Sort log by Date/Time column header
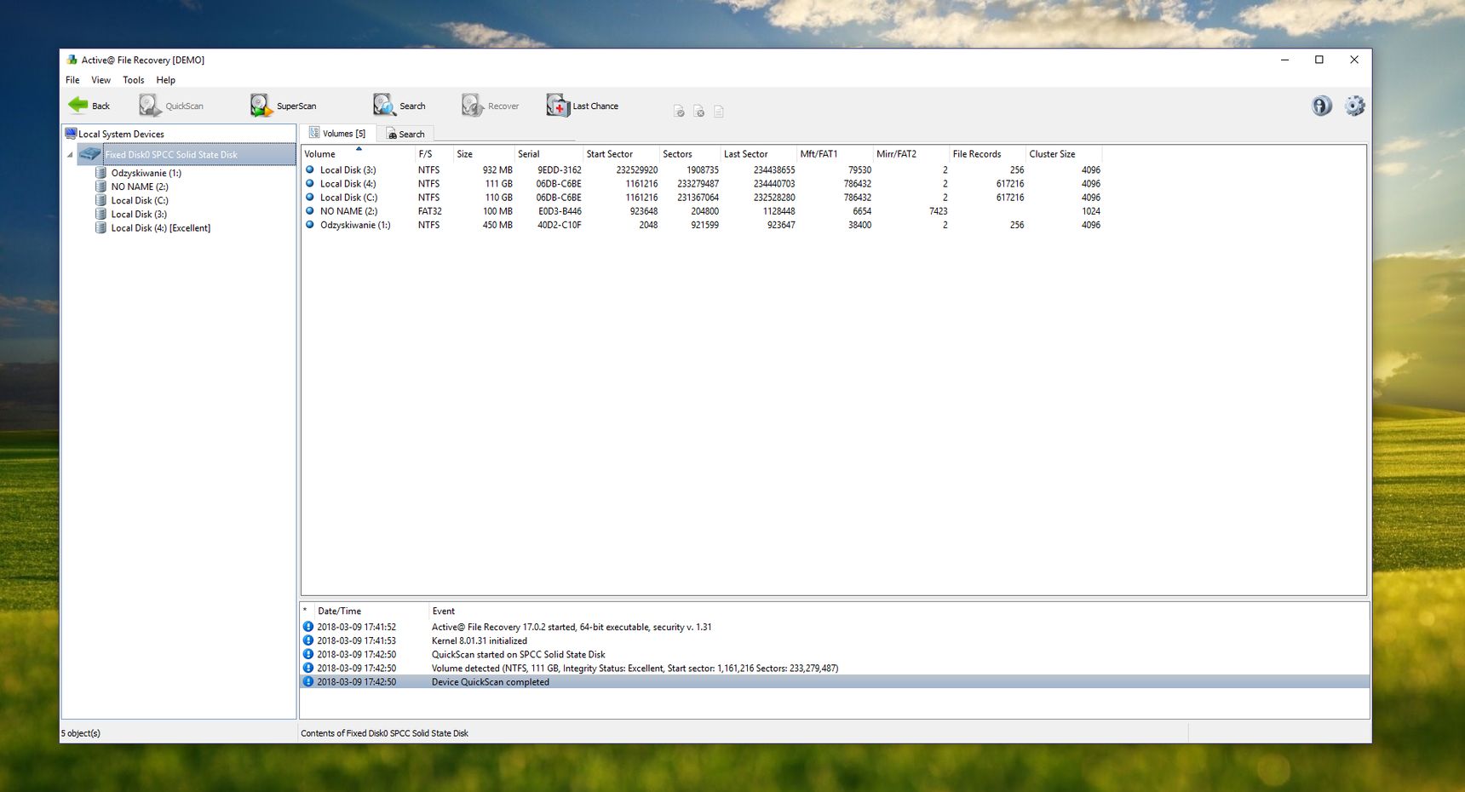The width and height of the screenshot is (1465, 792). coord(371,611)
